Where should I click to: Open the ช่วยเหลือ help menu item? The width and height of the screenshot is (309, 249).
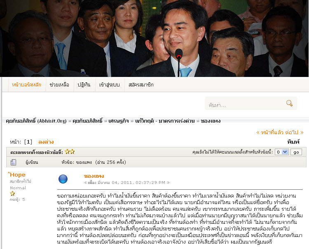tap(59, 85)
